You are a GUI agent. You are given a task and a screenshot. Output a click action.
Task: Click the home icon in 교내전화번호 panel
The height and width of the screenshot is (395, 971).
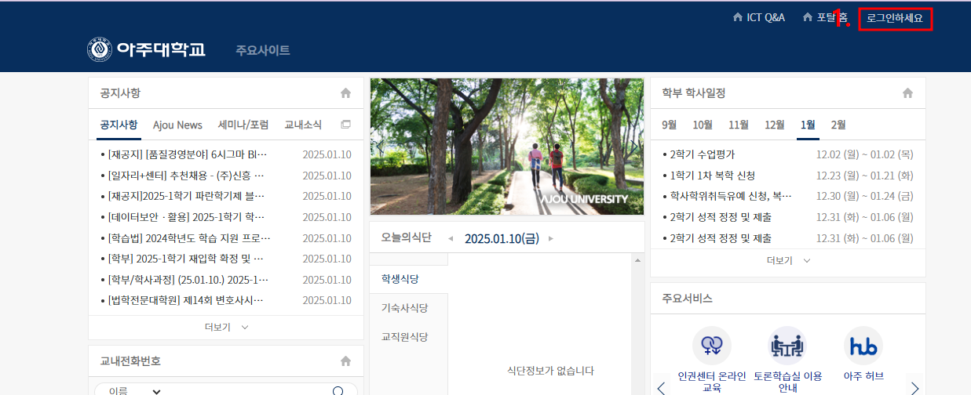tap(345, 361)
